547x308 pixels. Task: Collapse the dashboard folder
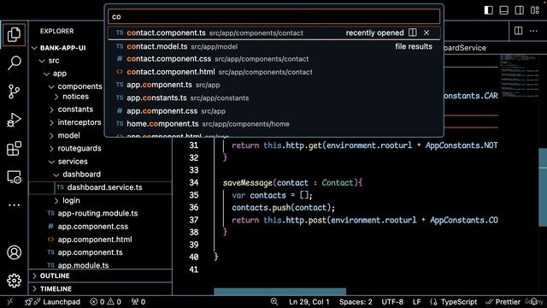point(56,175)
